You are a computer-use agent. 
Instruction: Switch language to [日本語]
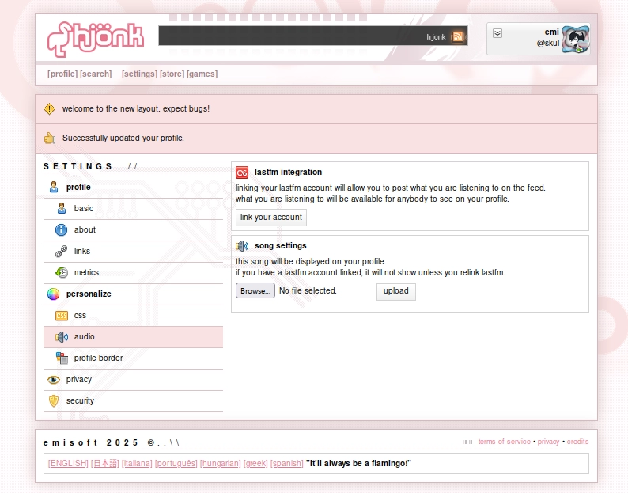coord(105,464)
